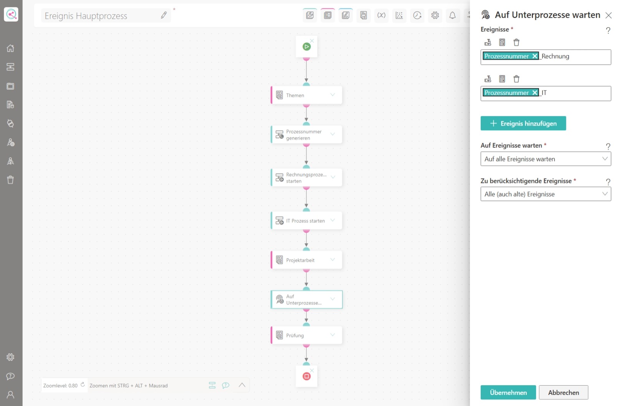
Task: Open the trash icon in left sidebar
Action: point(10,180)
